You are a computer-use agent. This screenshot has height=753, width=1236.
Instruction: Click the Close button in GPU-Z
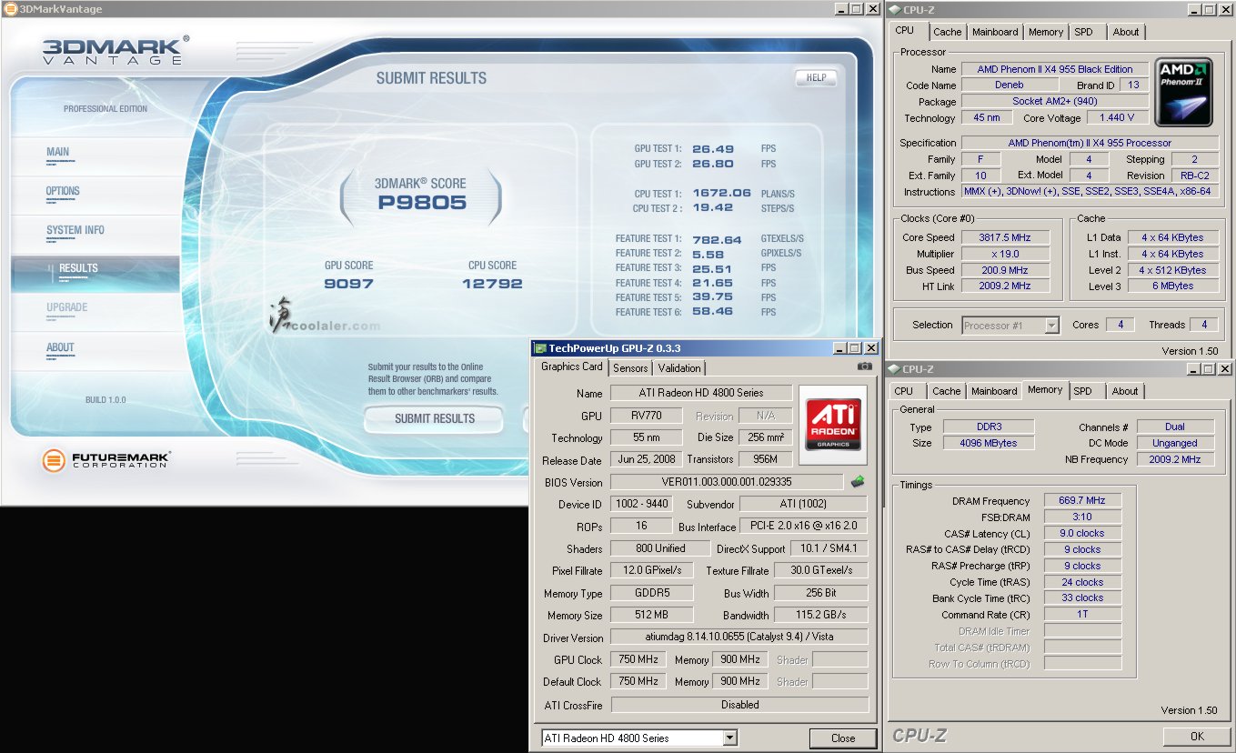click(843, 738)
